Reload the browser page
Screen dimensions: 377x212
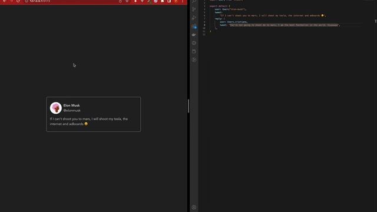click(18, 1)
